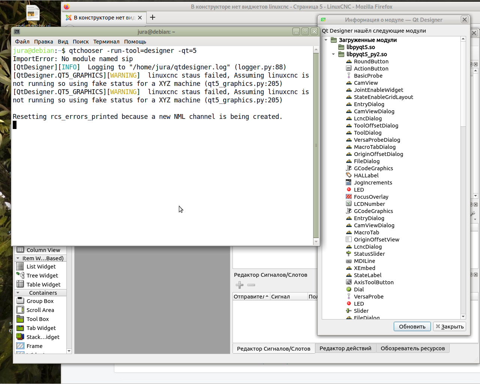Viewport: 480px width, 384px height.
Task: Select the JointEnableWidget entry
Action: (378, 90)
